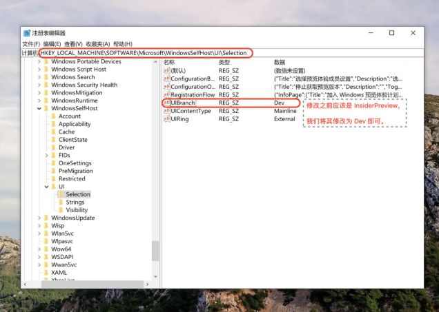The image size is (439, 312).
Task: Expand the WwanSvc key
Action: [39, 264]
